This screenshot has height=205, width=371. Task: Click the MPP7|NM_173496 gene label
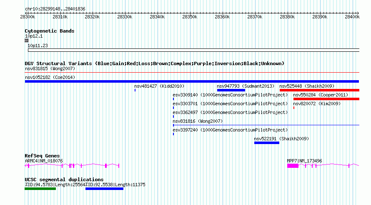[x=305, y=161]
